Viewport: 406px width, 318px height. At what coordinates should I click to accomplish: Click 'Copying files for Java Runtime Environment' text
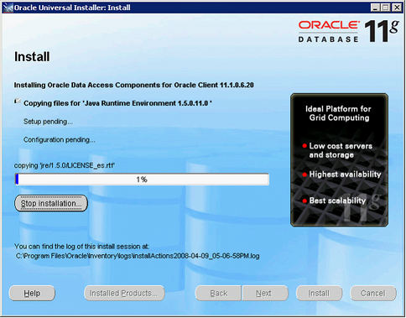point(117,103)
